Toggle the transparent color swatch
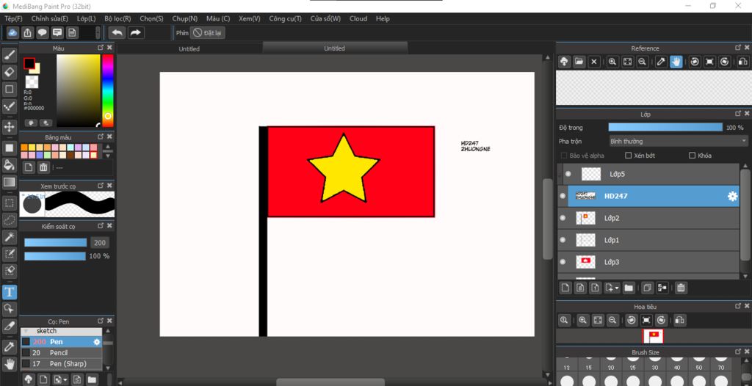 pyautogui.click(x=32, y=81)
